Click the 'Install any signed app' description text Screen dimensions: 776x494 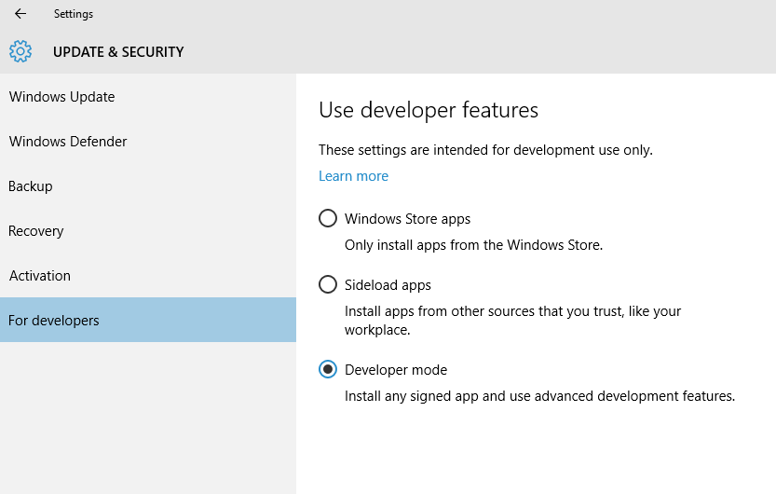coord(540,396)
